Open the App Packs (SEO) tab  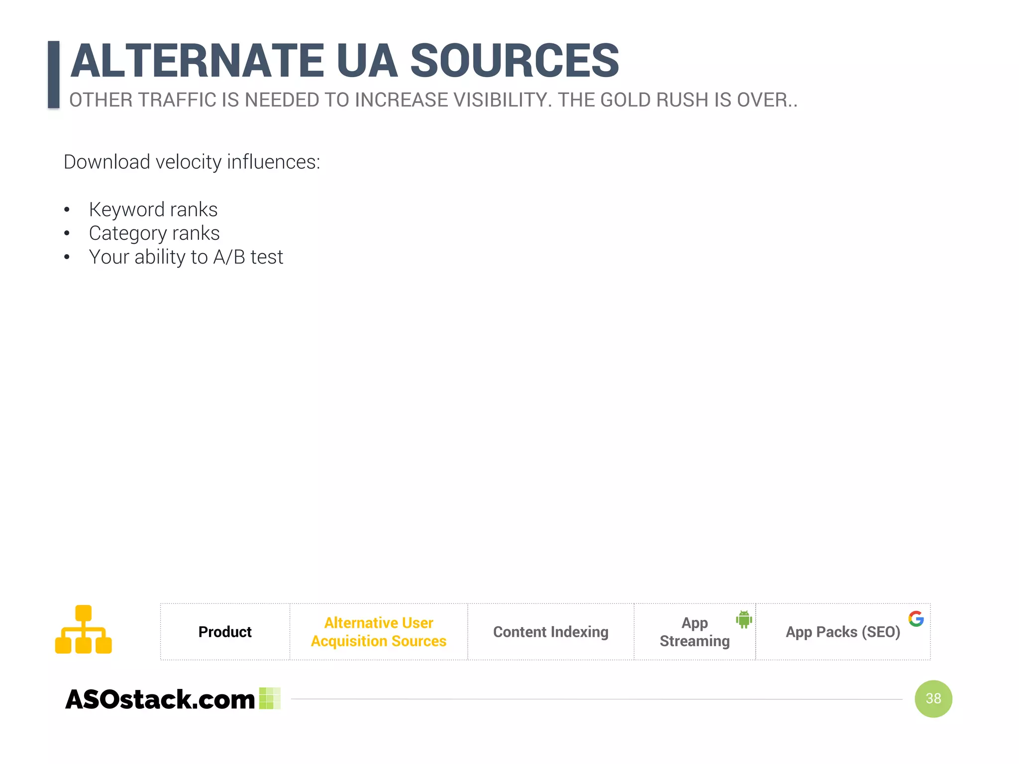pyautogui.click(x=843, y=632)
